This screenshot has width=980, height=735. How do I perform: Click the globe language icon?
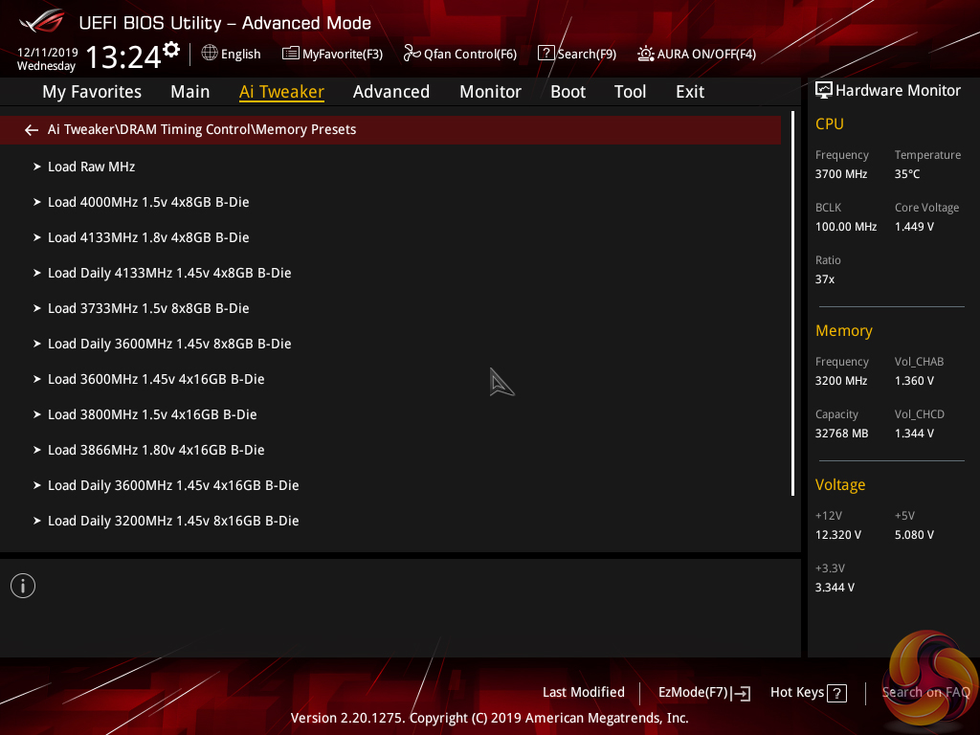click(210, 54)
